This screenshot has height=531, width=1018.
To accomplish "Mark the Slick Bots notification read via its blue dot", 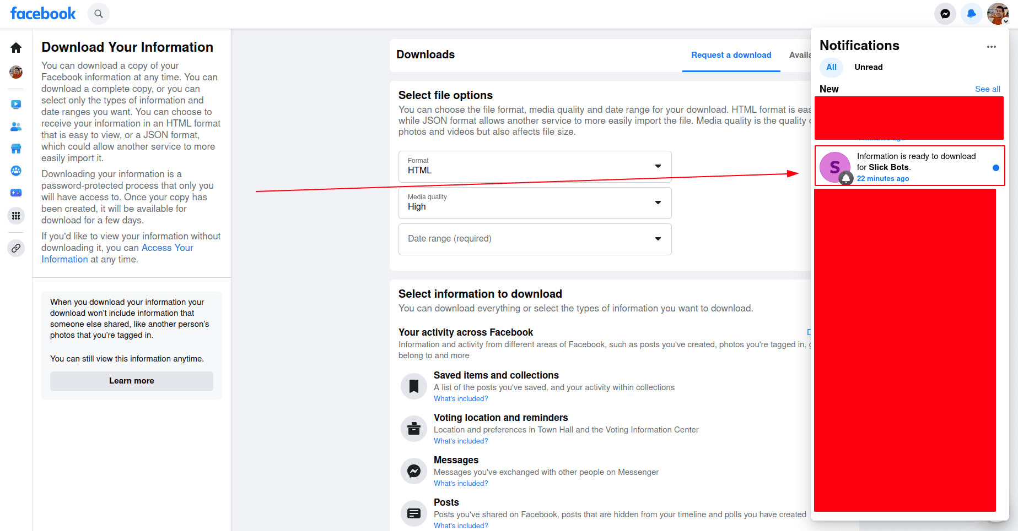I will tap(995, 168).
